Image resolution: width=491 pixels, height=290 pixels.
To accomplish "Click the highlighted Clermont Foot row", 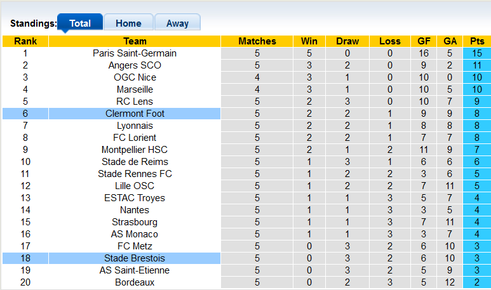I will [x=135, y=114].
